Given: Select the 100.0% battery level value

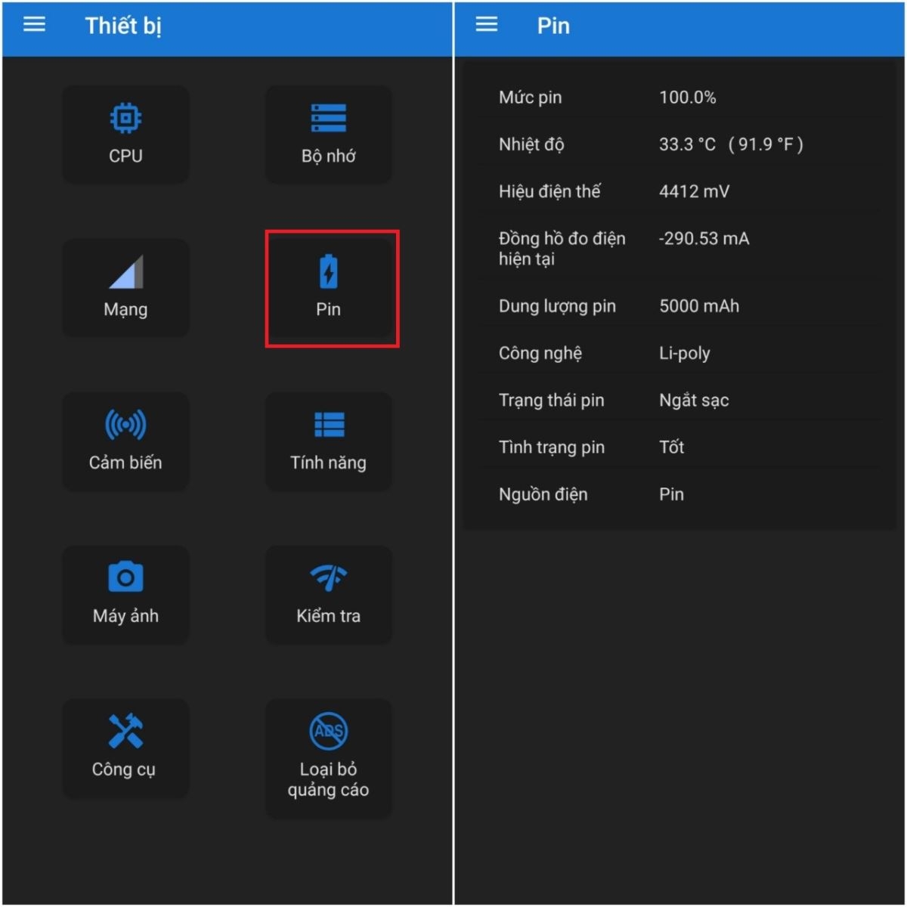Looking at the screenshot, I should (687, 98).
